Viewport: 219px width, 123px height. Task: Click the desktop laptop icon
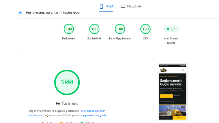coord(123,6)
